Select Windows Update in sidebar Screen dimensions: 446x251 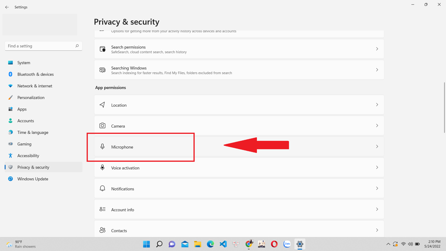(x=33, y=179)
